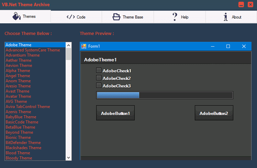Viewport: 257px width, 168px height.
Task: Click the Form1 window icon
Action: coord(84,46)
